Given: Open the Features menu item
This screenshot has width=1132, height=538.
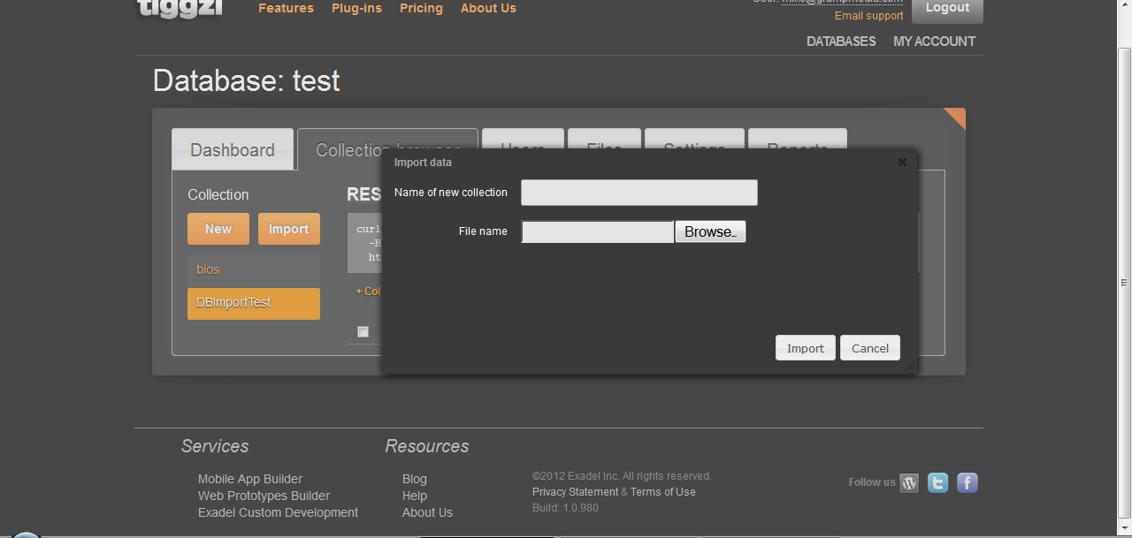Looking at the screenshot, I should (x=286, y=8).
